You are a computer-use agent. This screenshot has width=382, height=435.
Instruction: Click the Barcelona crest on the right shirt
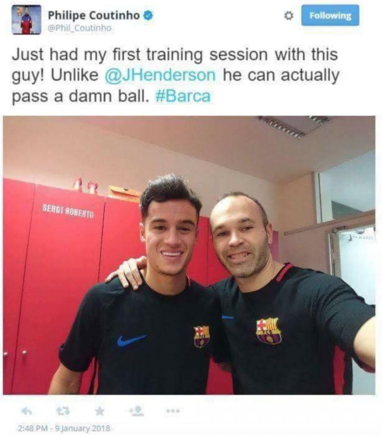click(268, 331)
